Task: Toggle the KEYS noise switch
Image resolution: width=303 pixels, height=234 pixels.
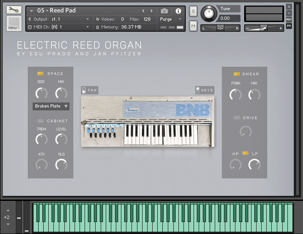Action: coord(198,90)
